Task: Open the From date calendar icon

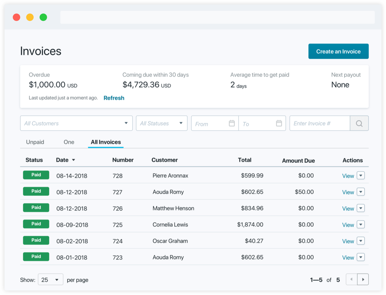Action: click(232, 123)
